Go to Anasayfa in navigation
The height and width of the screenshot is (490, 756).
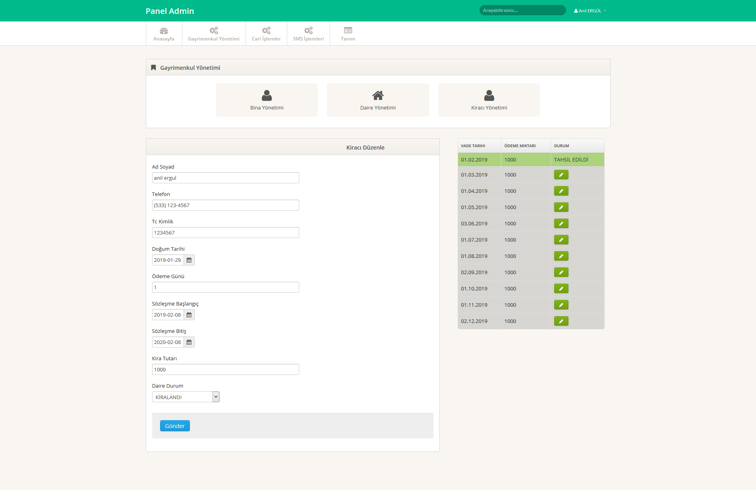pos(164,34)
